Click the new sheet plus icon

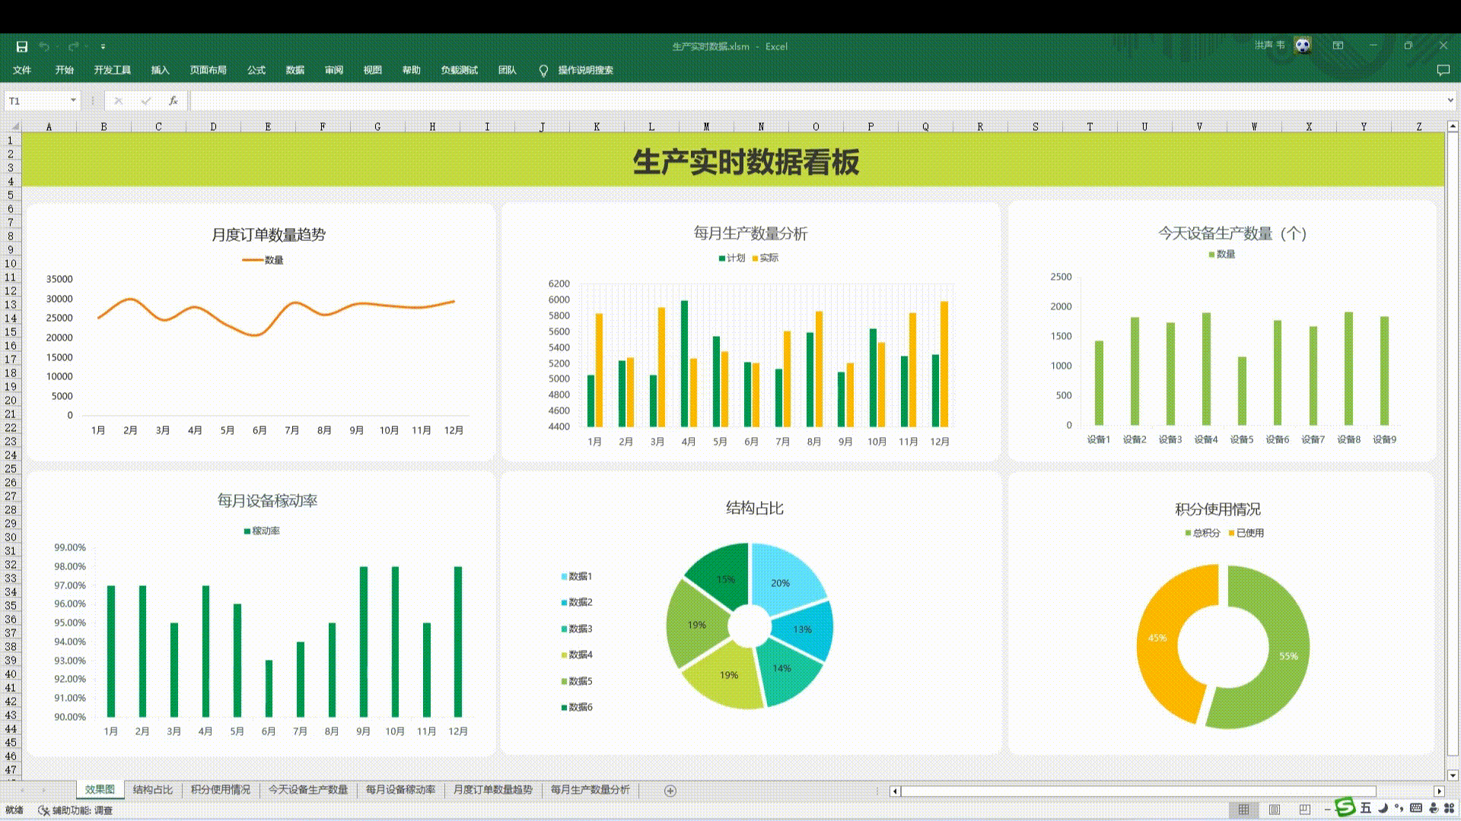[670, 791]
